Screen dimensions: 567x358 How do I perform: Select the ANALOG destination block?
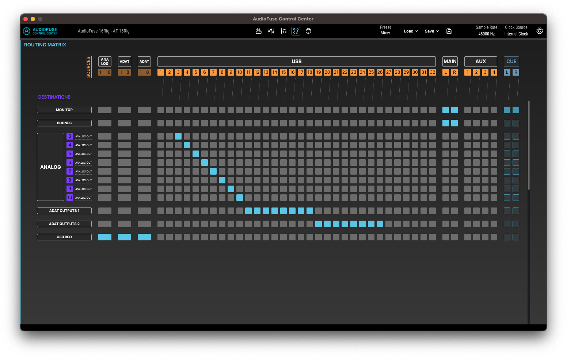[x=50, y=167]
